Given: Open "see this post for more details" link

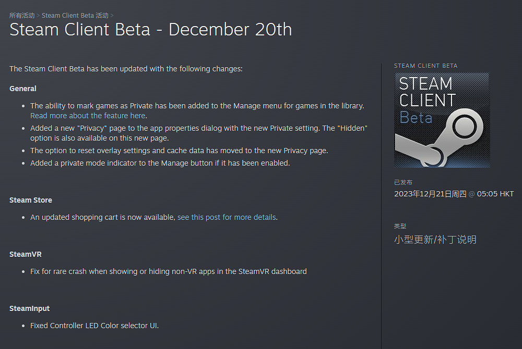Looking at the screenshot, I should pos(227,217).
